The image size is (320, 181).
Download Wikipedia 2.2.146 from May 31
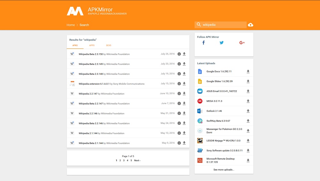coord(184,113)
